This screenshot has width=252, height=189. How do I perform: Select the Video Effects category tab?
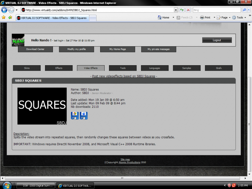click(x=91, y=68)
